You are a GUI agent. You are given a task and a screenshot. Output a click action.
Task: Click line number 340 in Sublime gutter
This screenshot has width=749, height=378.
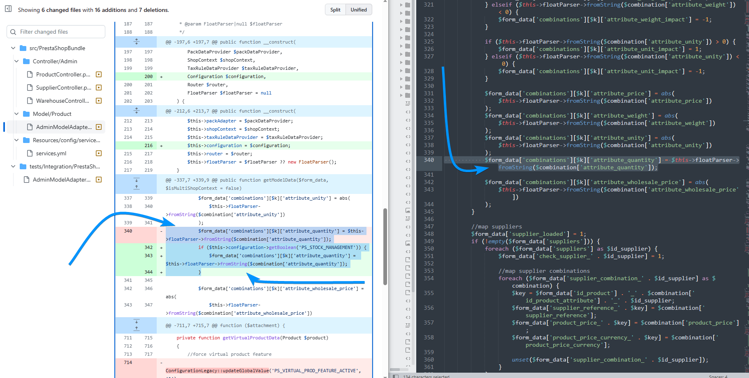pos(429,160)
